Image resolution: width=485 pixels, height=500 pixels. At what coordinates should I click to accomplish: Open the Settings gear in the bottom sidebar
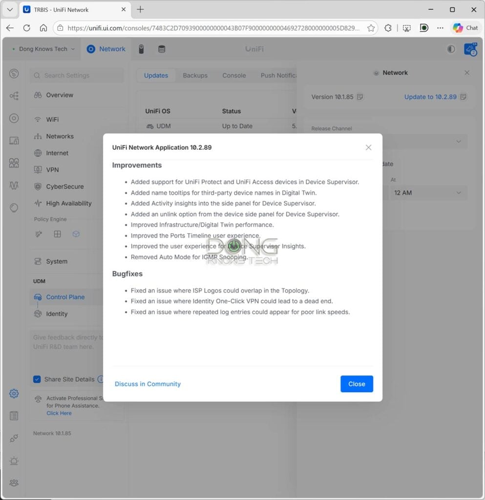click(14, 394)
